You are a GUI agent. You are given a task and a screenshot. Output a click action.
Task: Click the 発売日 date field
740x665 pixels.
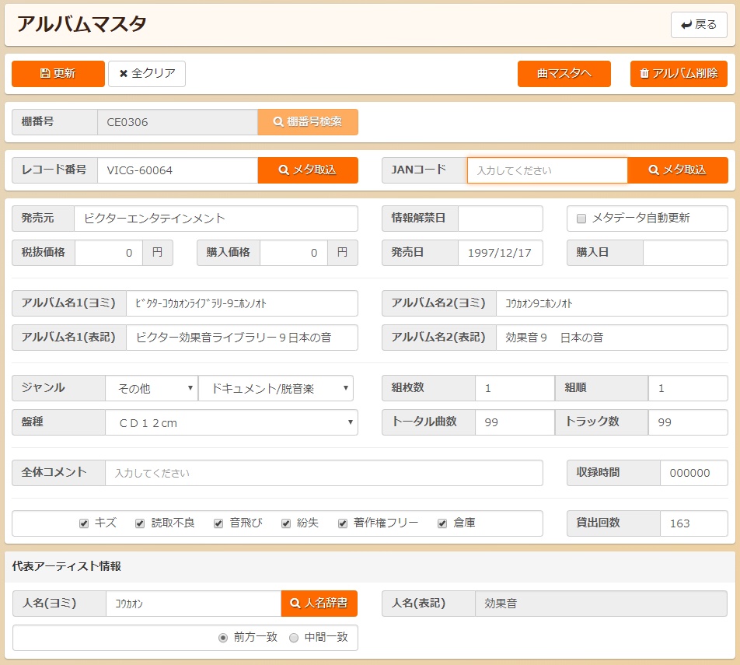(501, 253)
